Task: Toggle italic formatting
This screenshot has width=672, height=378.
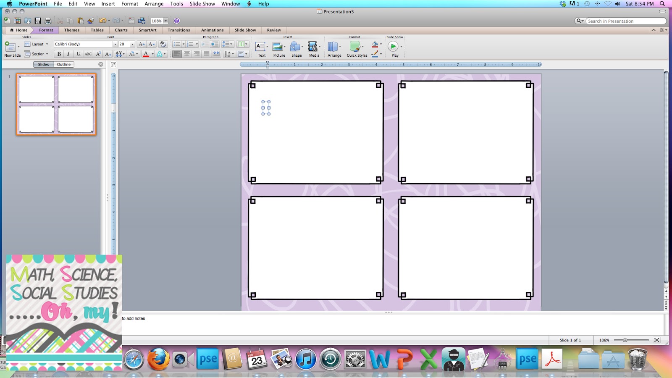Action: click(68, 54)
